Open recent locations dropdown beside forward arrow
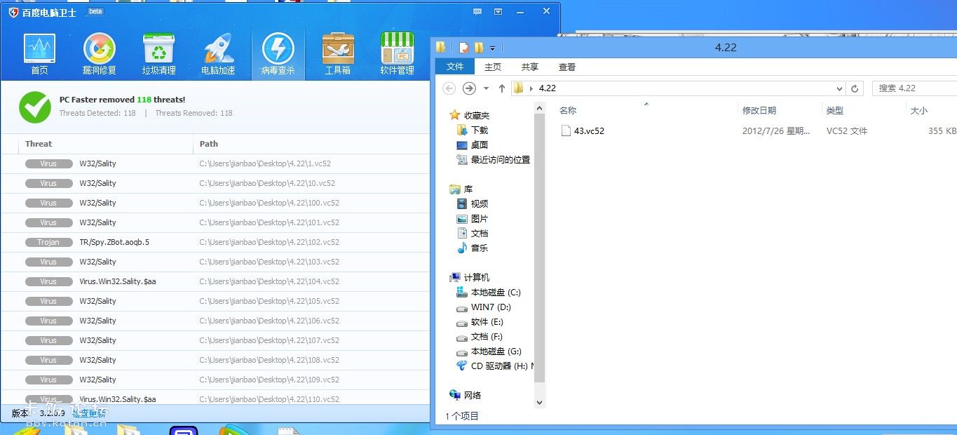 click(486, 88)
